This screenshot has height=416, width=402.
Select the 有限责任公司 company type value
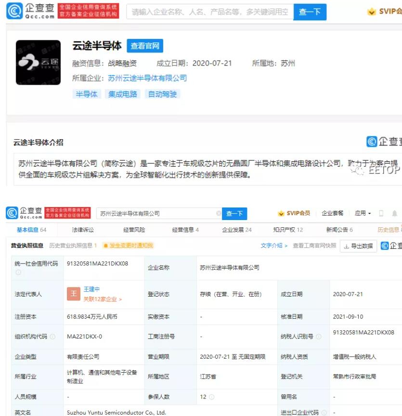pos(83,357)
